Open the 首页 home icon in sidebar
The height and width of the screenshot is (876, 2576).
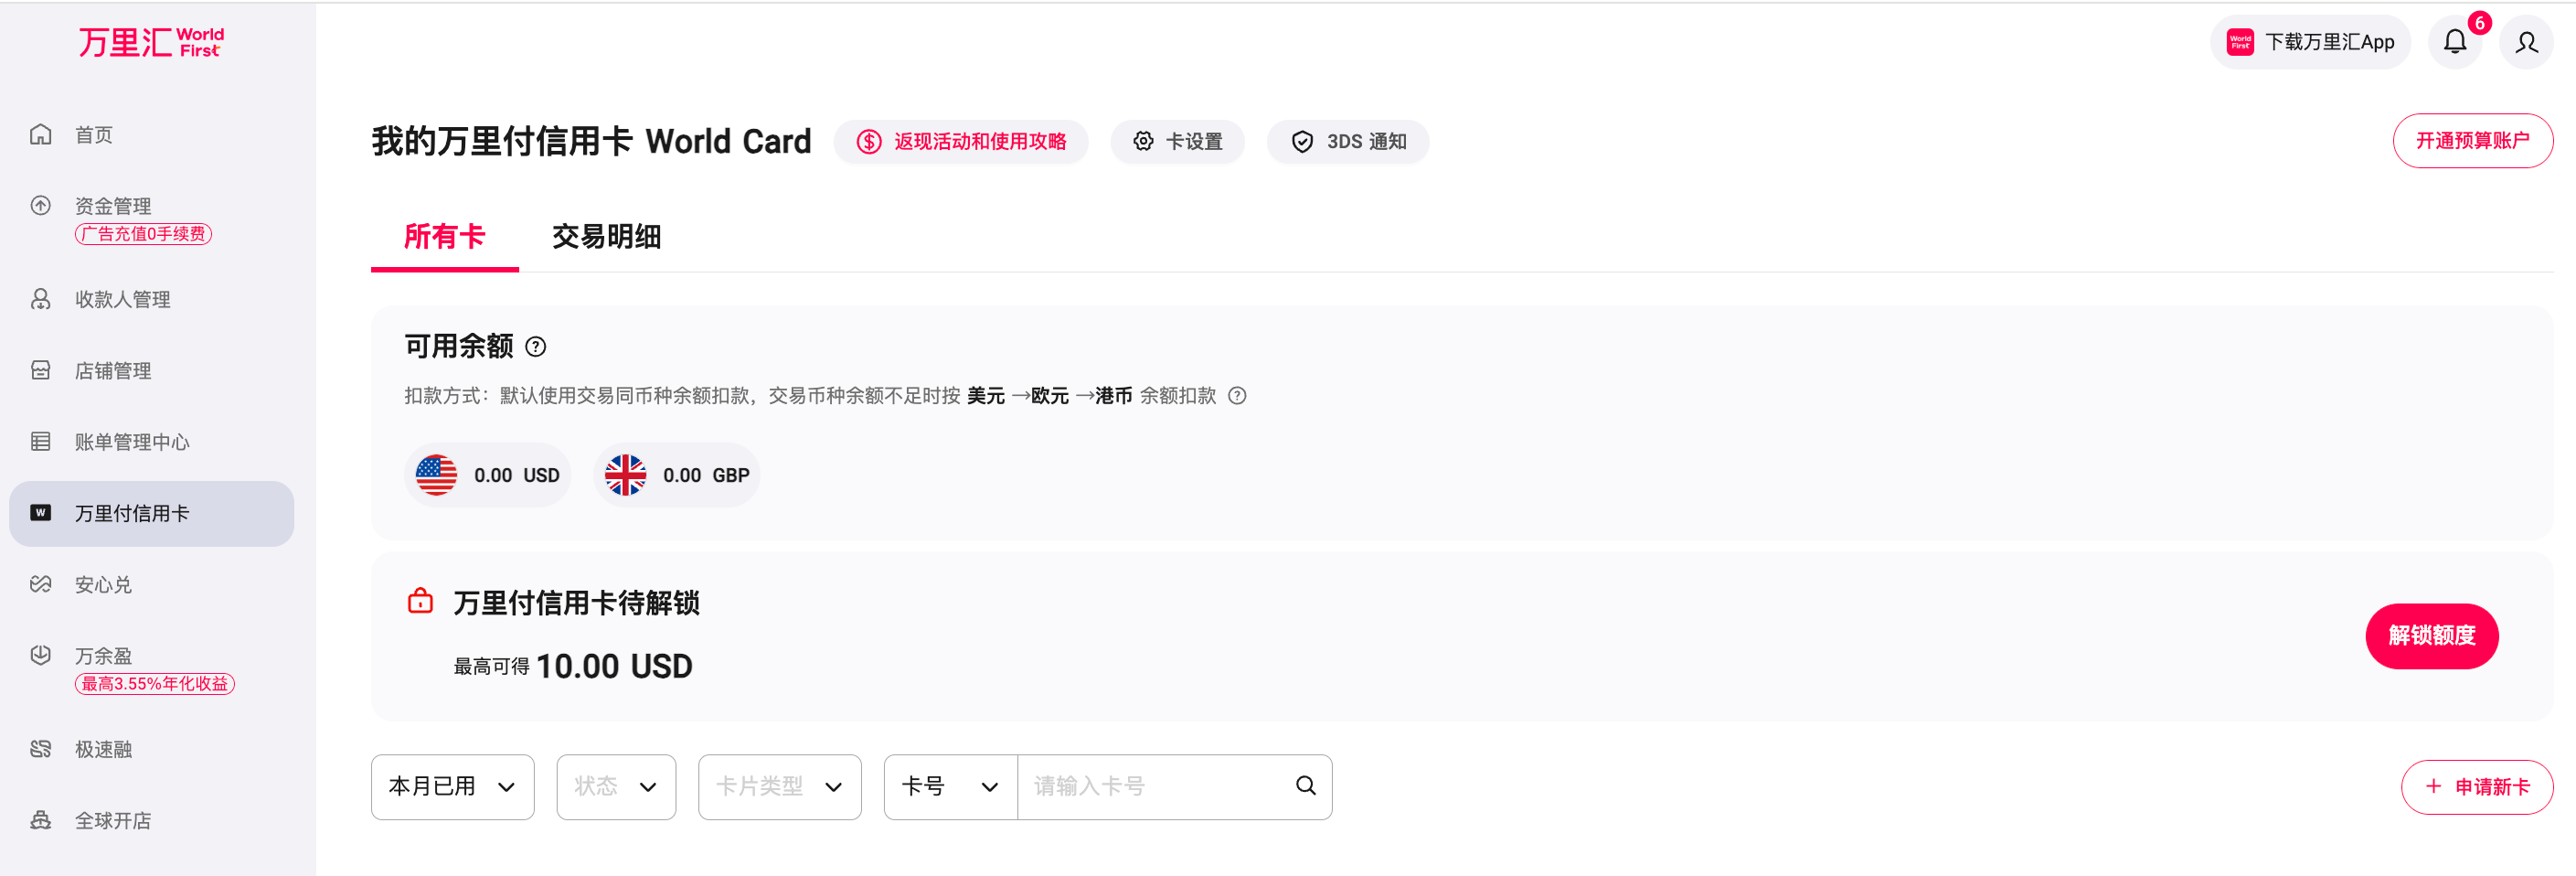click(40, 134)
